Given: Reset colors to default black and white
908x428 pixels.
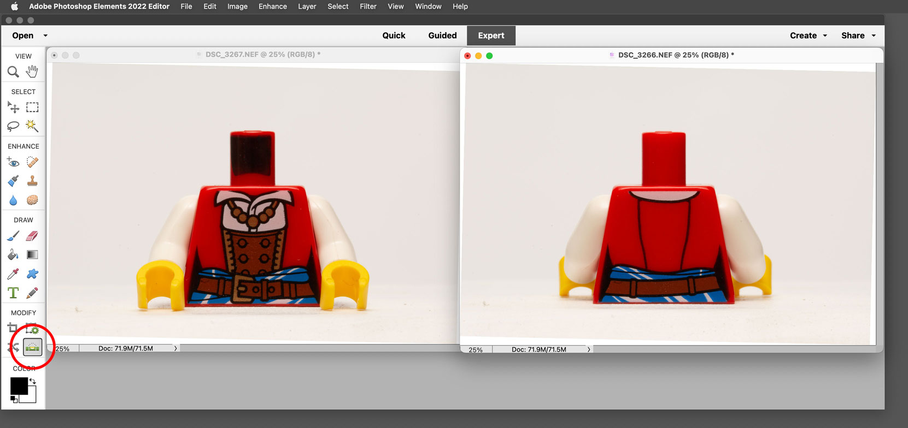Looking at the screenshot, I should point(14,400).
